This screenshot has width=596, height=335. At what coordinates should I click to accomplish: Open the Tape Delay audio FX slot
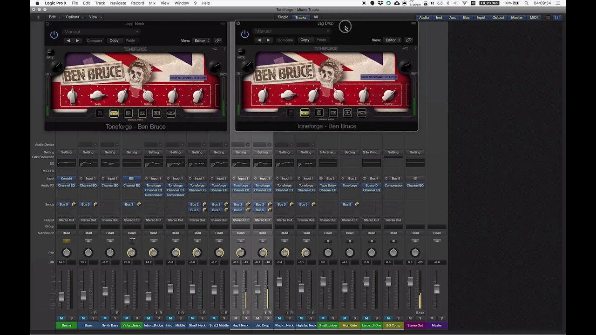coord(328,186)
